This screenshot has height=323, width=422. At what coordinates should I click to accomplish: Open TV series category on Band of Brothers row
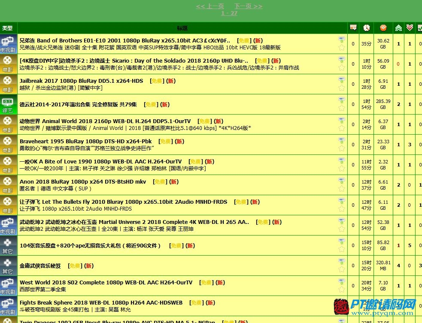pos(8,44)
